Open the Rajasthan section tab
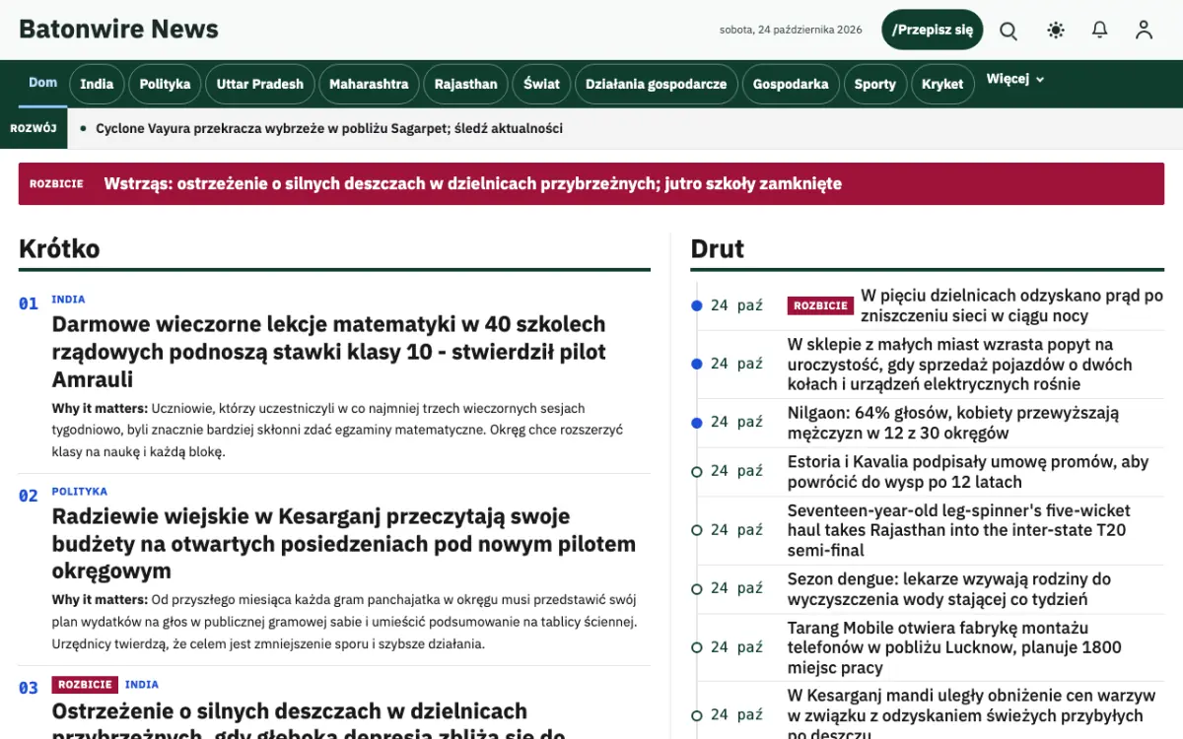Viewport: 1183px width, 739px height. pos(466,84)
